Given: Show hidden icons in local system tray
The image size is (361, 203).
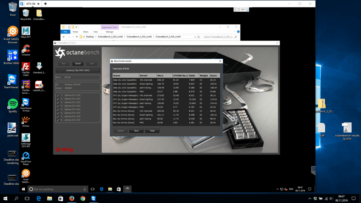Looking at the screenshot, I should [310, 198].
